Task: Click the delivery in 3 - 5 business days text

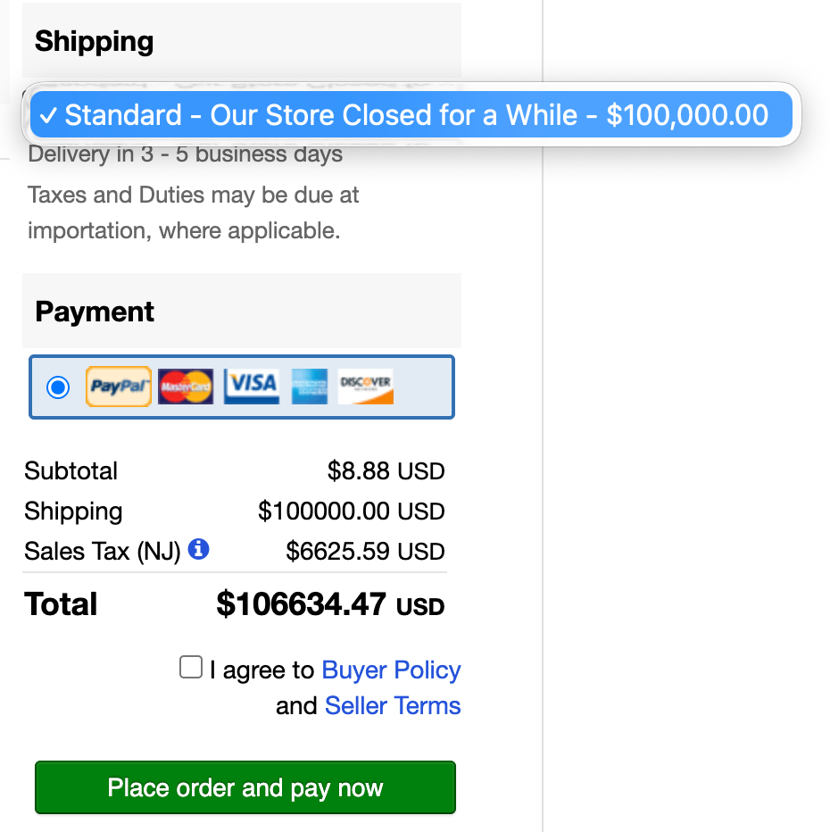Action: click(186, 154)
